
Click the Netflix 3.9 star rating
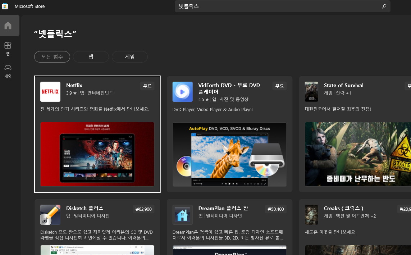point(71,93)
